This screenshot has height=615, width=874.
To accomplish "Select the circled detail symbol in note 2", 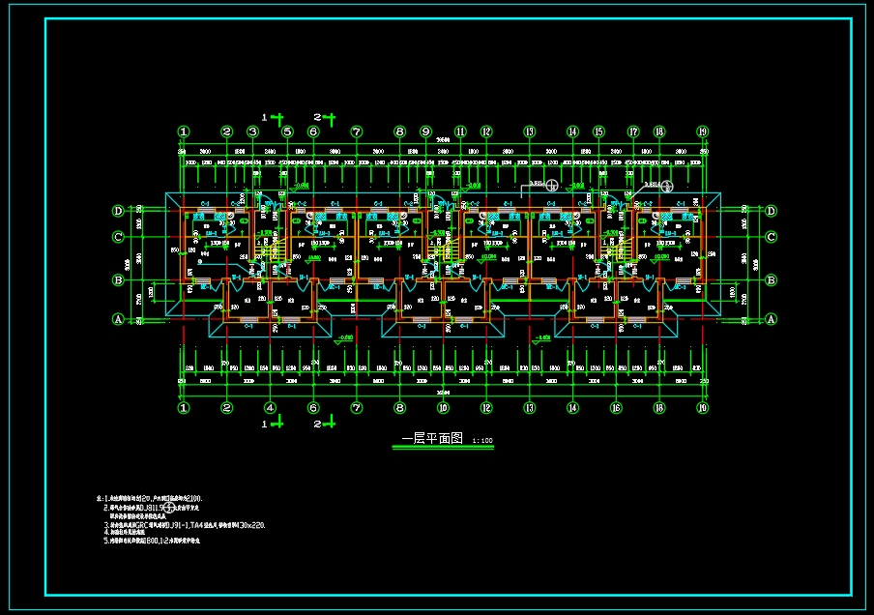I will pyautogui.click(x=169, y=507).
